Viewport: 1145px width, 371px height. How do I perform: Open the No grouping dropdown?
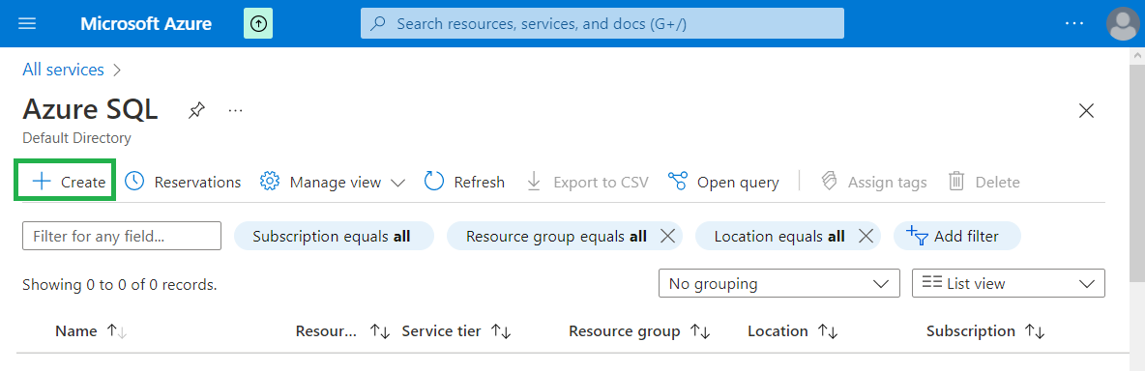click(779, 283)
